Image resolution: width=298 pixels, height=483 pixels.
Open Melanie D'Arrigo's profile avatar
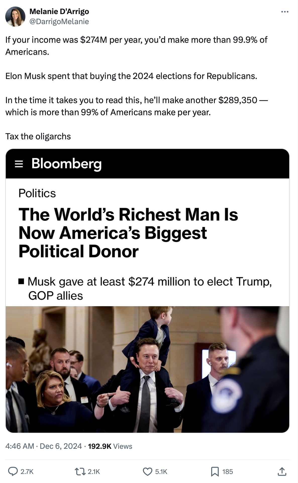coord(15,17)
